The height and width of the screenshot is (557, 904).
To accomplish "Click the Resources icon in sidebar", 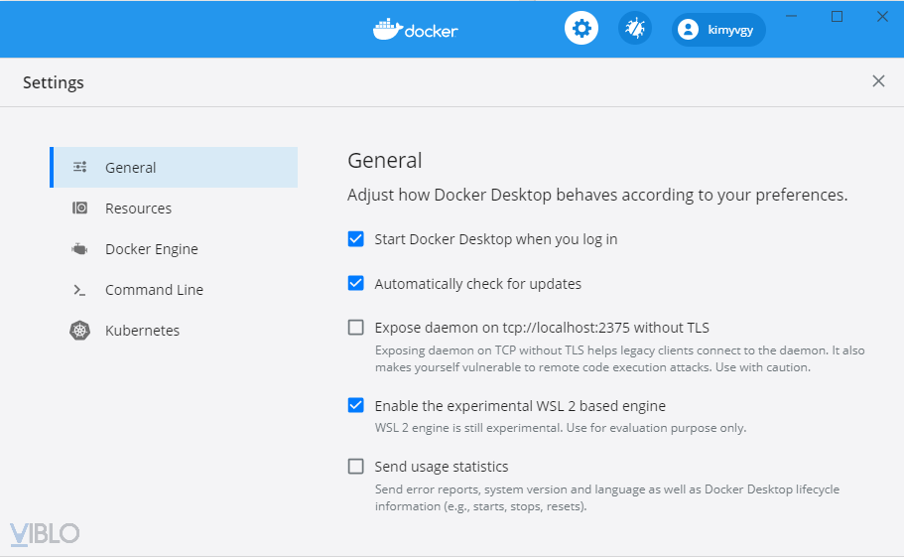I will 80,209.
